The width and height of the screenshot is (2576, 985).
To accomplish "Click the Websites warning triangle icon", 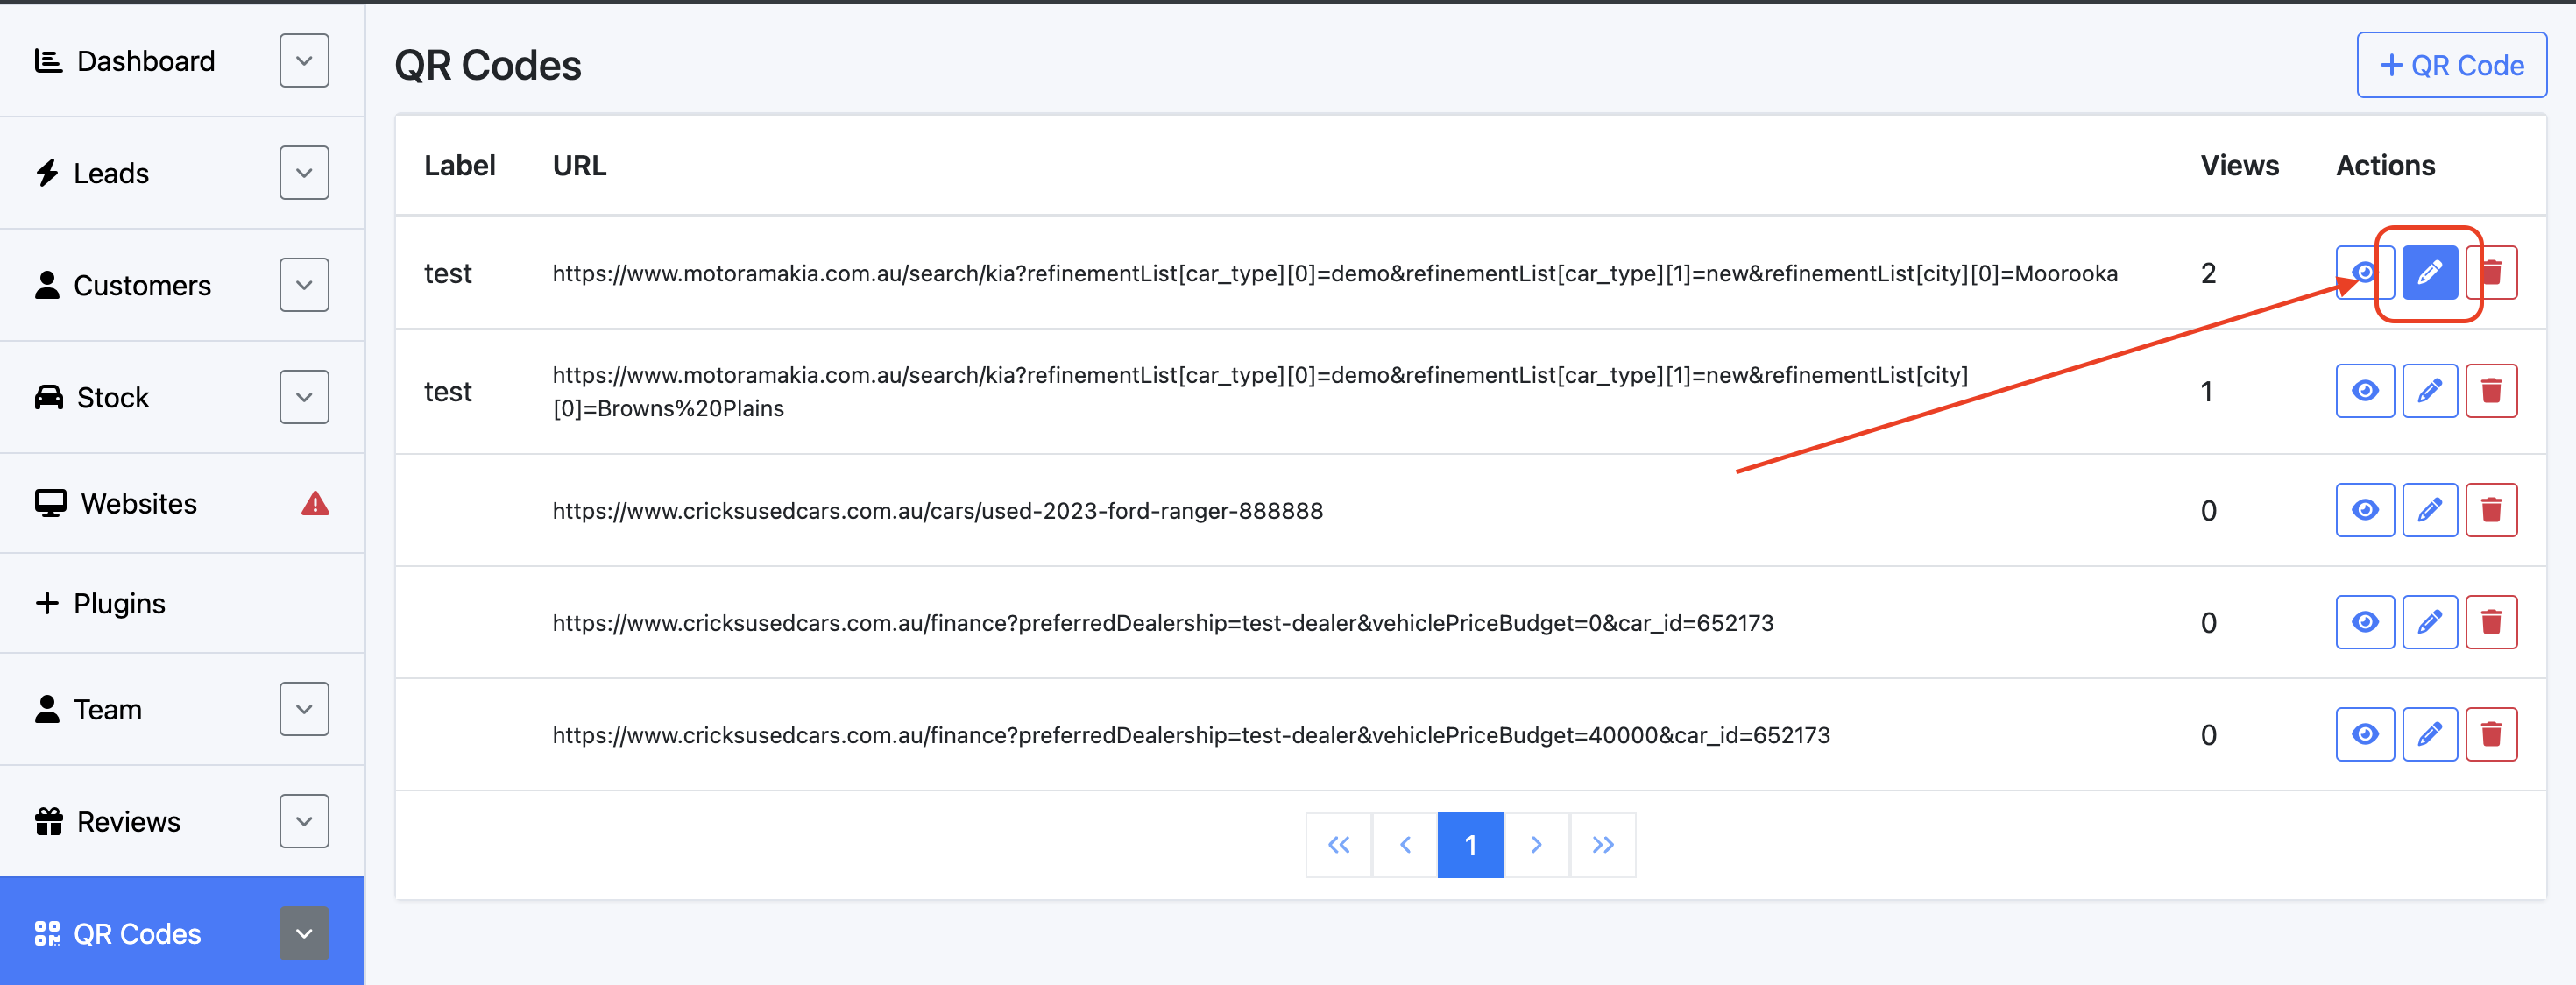I will [x=315, y=503].
